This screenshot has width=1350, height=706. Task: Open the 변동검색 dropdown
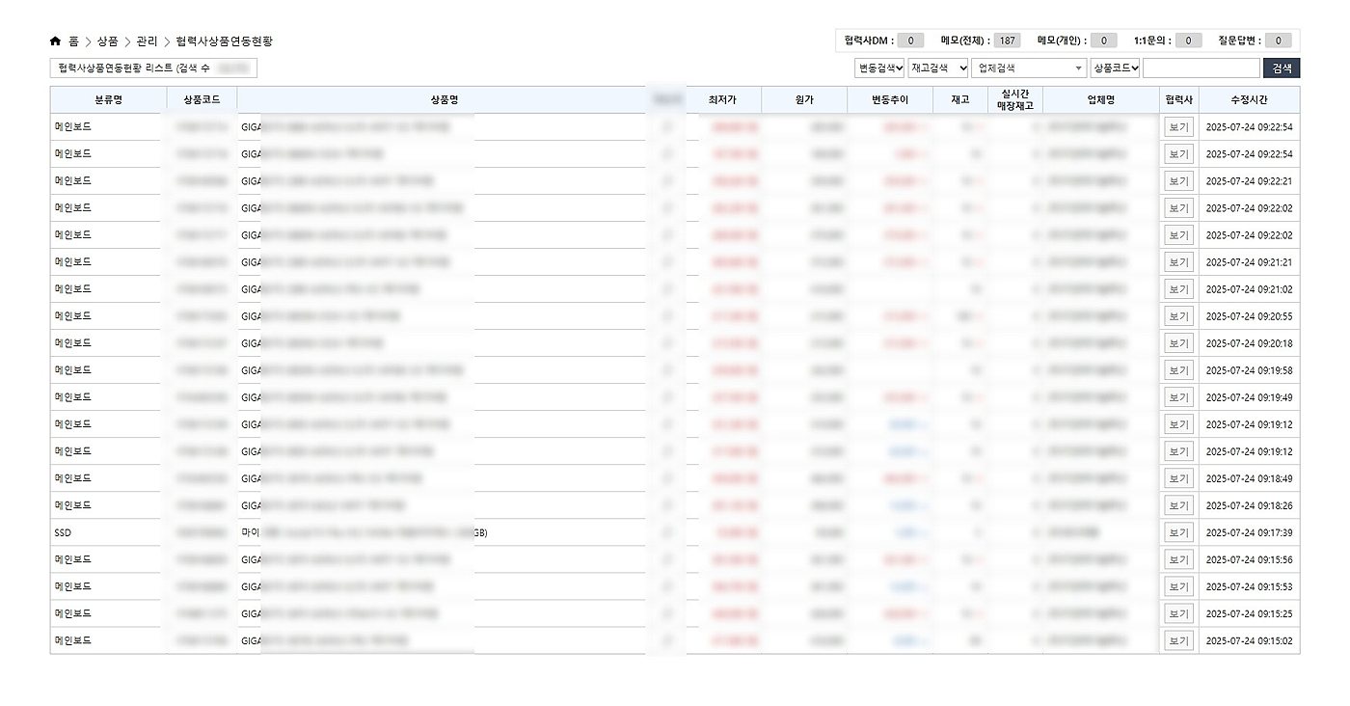click(x=879, y=68)
